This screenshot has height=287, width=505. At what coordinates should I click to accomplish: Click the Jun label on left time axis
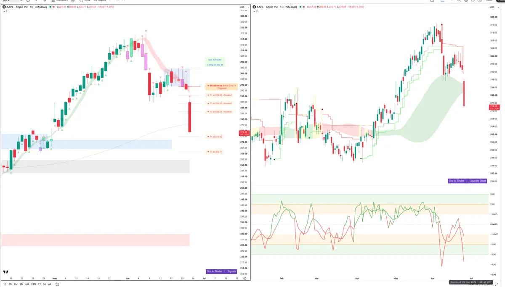tap(128, 278)
